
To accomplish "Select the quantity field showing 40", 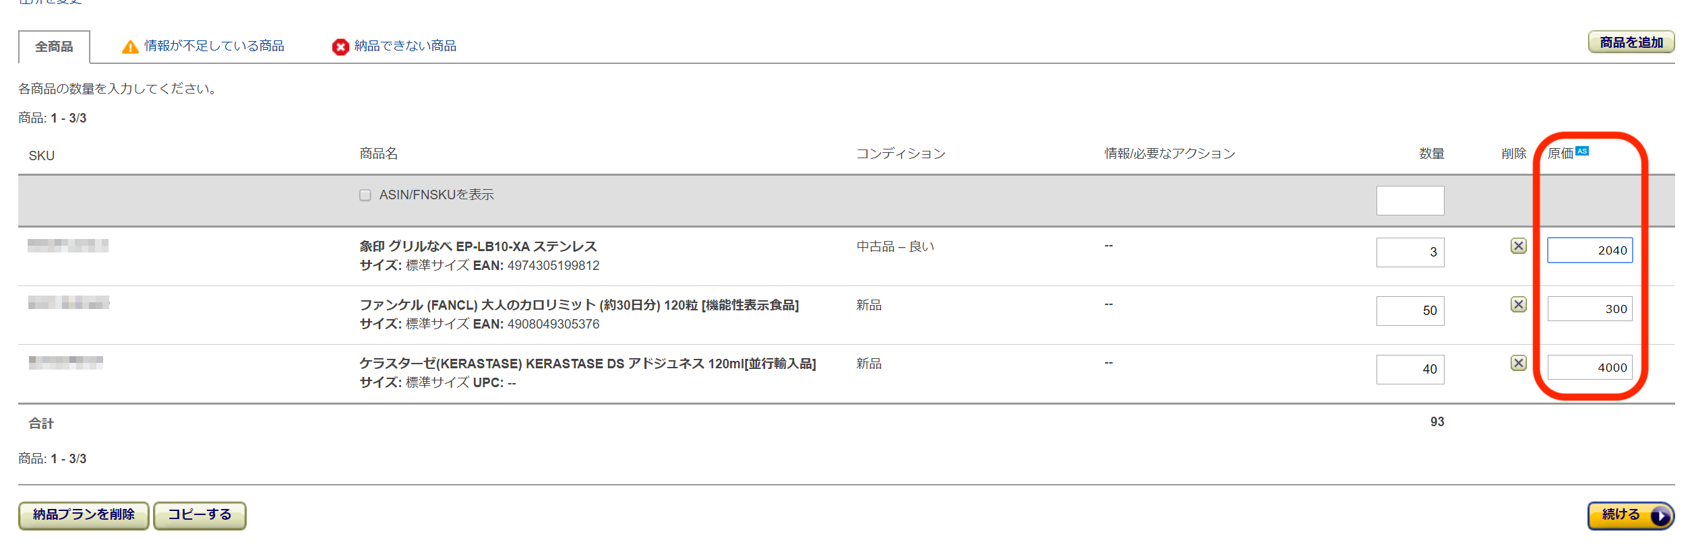I will (1410, 370).
